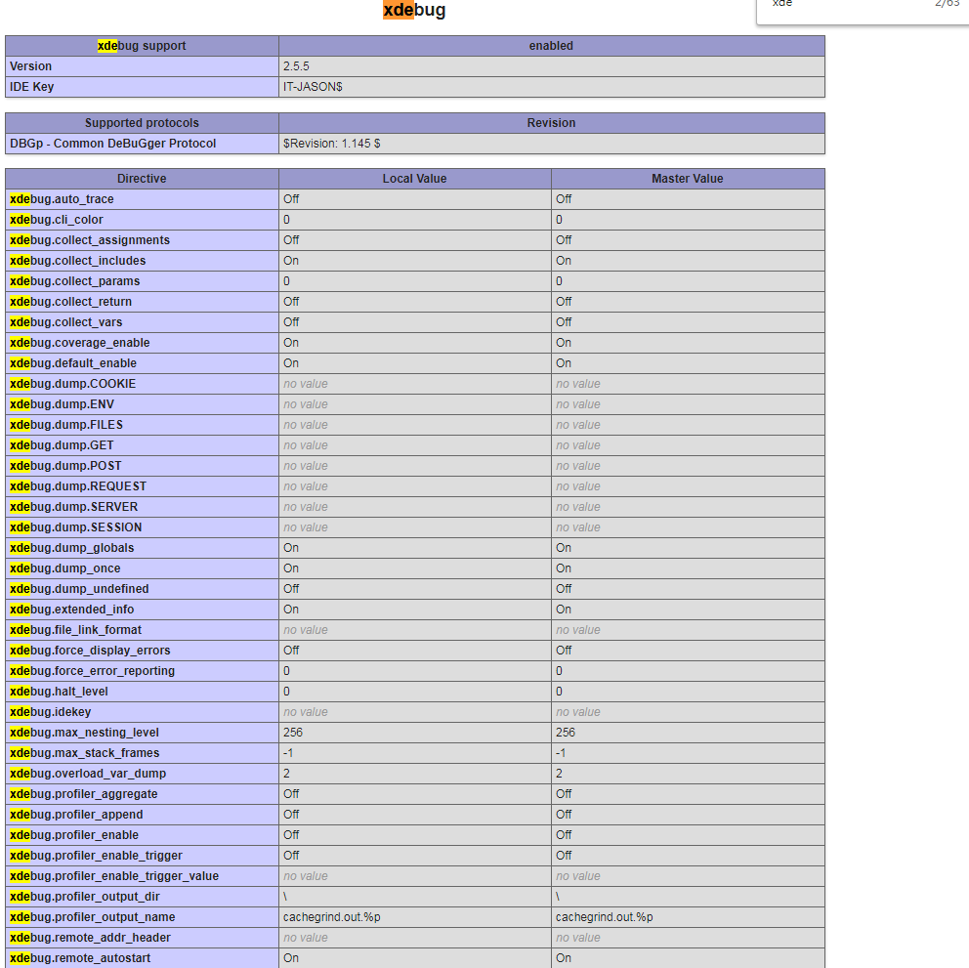
Task: Click local value On for remote_autostart
Action: 291,957
